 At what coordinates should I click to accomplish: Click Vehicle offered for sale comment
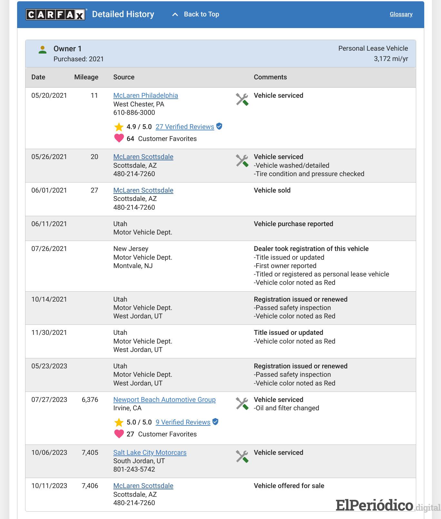point(289,486)
